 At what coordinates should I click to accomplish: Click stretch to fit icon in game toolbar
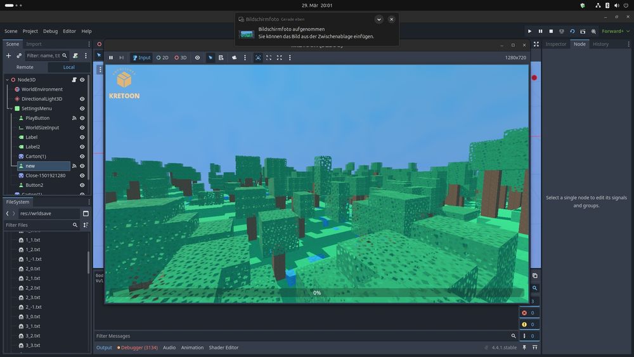(280, 58)
